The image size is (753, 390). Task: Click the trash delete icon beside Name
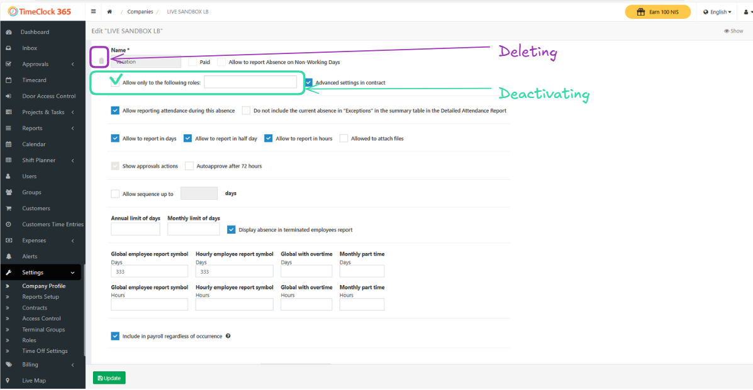coord(101,61)
